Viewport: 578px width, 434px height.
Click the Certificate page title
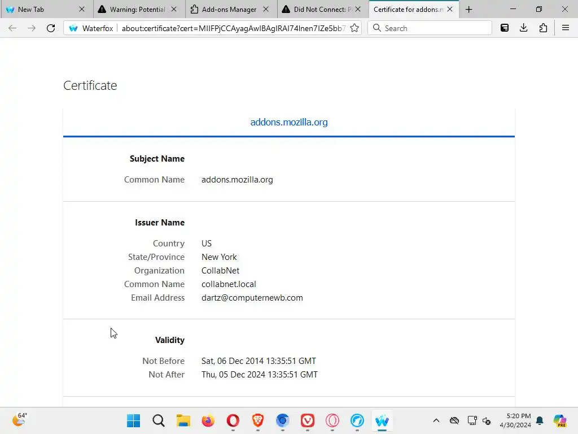tap(90, 86)
